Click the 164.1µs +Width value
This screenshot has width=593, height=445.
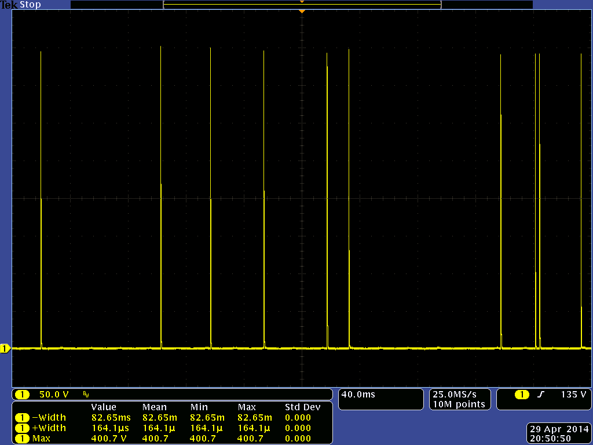[x=110, y=428]
